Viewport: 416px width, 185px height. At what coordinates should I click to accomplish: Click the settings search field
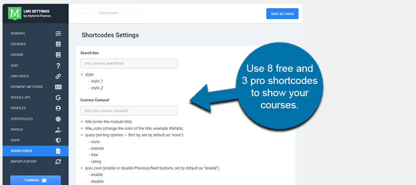tap(109, 13)
